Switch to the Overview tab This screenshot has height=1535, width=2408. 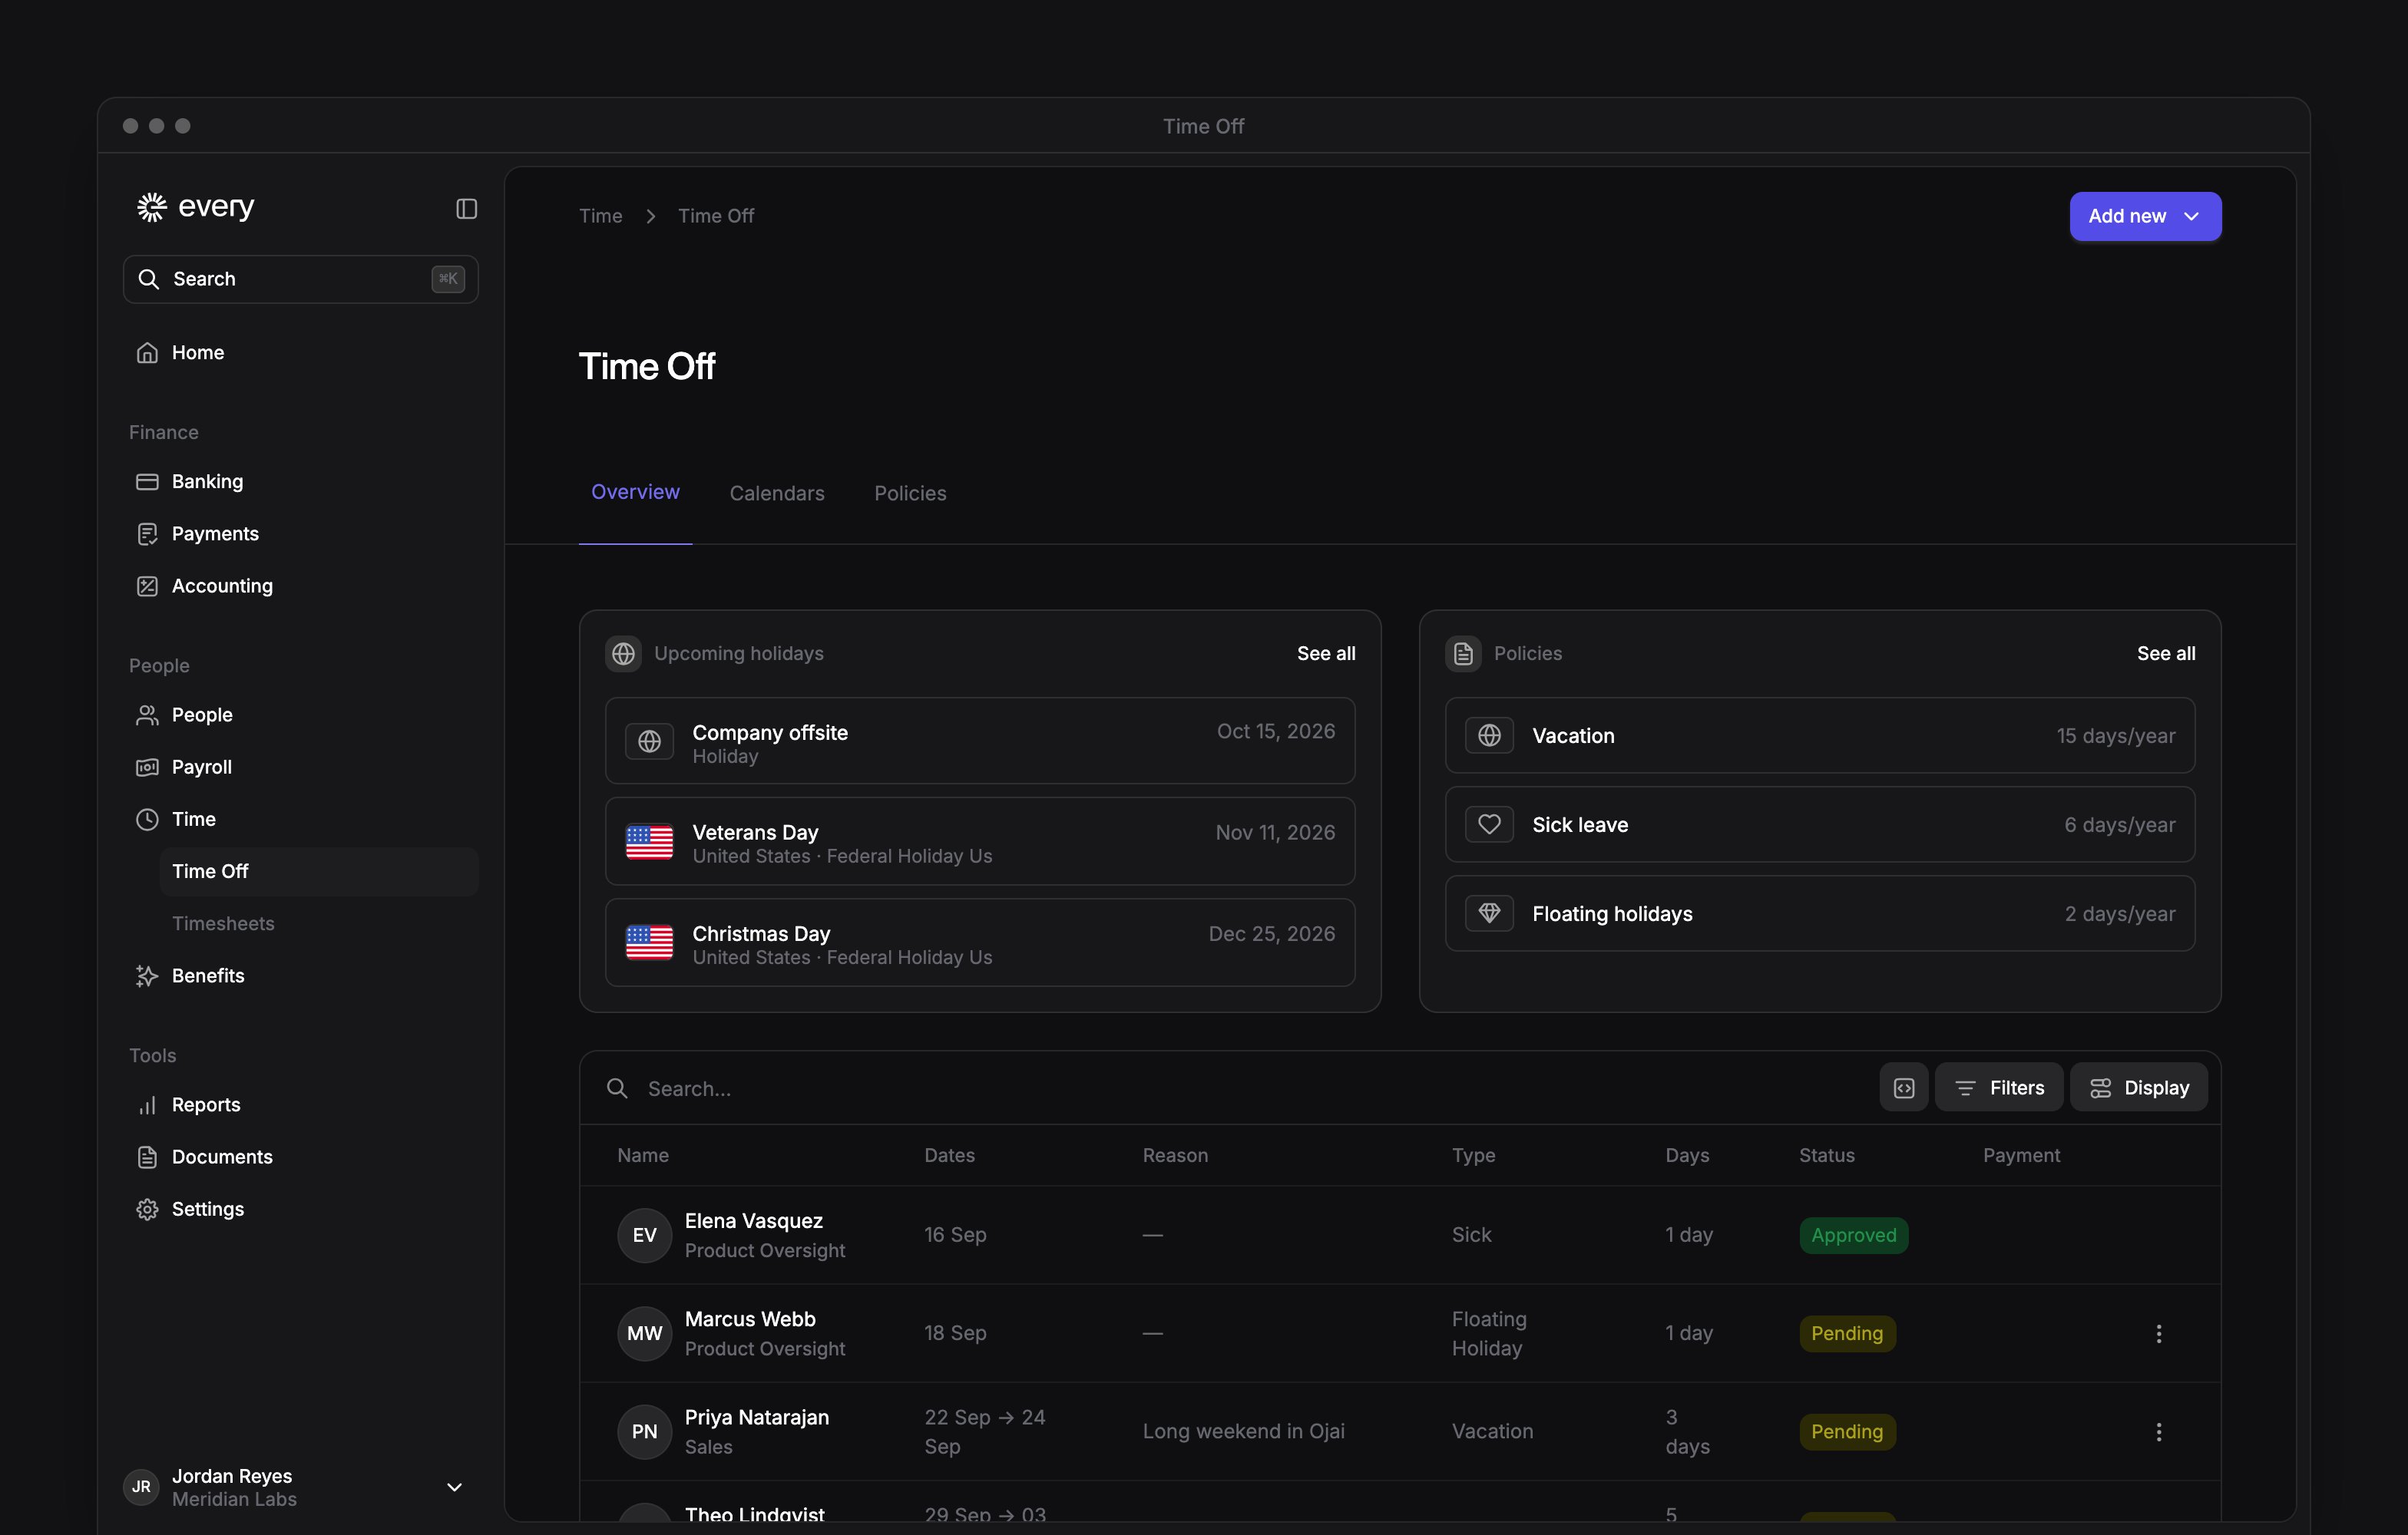pyautogui.click(x=635, y=493)
